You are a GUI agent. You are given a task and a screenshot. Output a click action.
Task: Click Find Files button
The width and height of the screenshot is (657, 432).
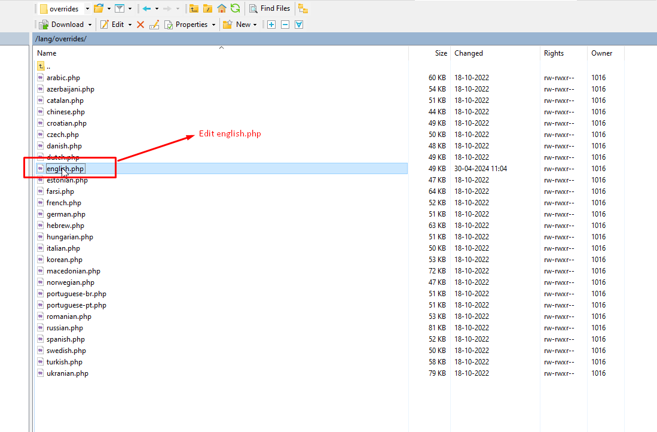(x=270, y=8)
